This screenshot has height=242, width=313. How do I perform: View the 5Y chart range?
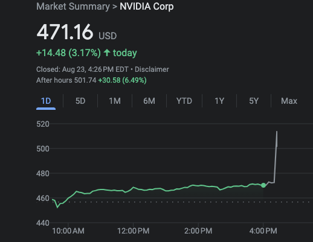pos(254,101)
